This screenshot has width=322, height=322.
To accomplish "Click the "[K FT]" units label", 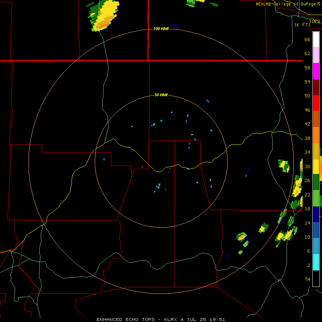I will click(x=302, y=25).
